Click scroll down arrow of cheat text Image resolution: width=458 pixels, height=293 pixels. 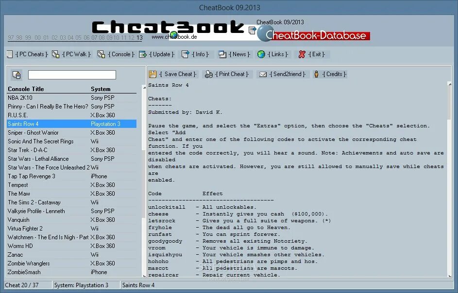coord(450,276)
